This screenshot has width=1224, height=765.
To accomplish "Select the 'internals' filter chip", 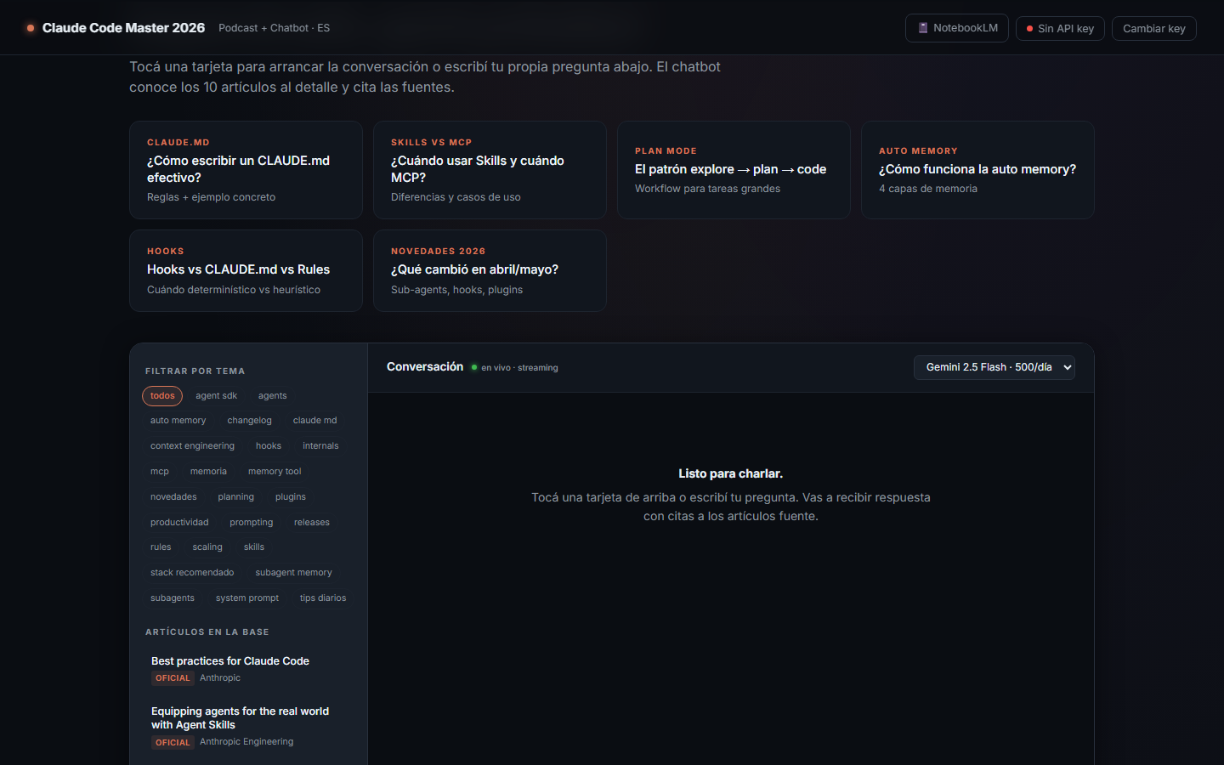I will (320, 446).
